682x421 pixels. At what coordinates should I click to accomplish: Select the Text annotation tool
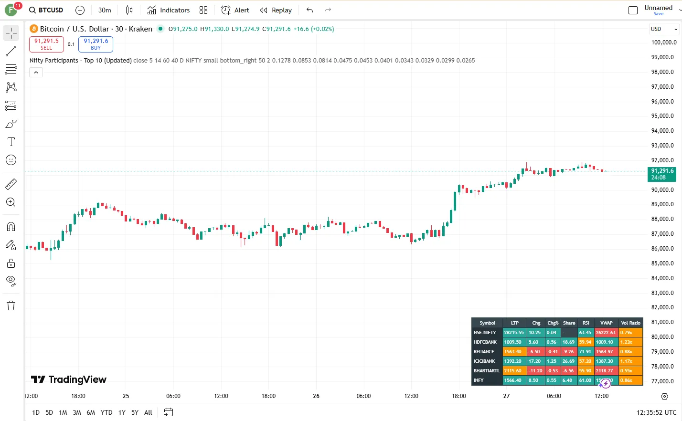coord(11,142)
